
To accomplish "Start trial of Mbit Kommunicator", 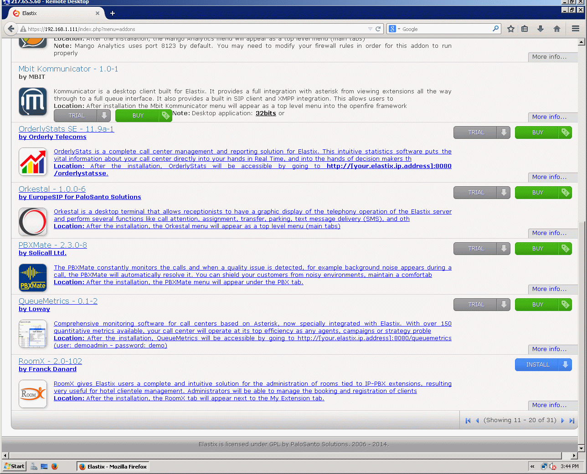I will pyautogui.click(x=82, y=116).
